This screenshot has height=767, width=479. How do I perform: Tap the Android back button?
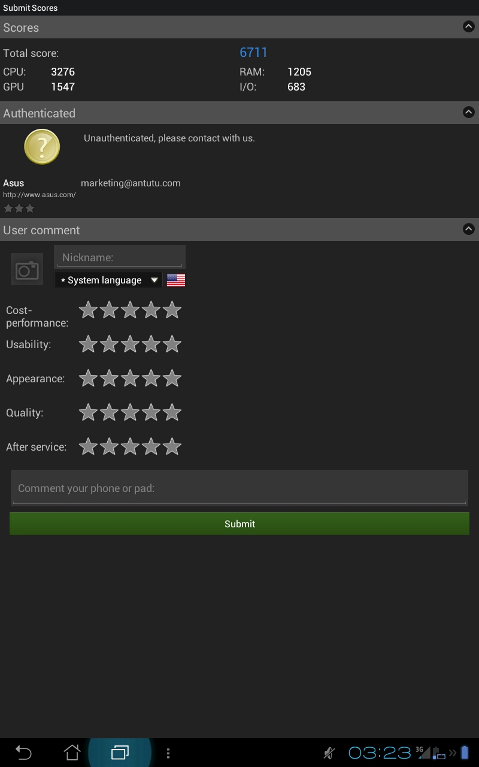[23, 753]
